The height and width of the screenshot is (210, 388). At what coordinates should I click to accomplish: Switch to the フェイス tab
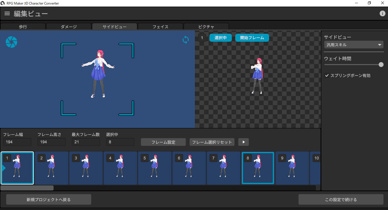pos(160,26)
